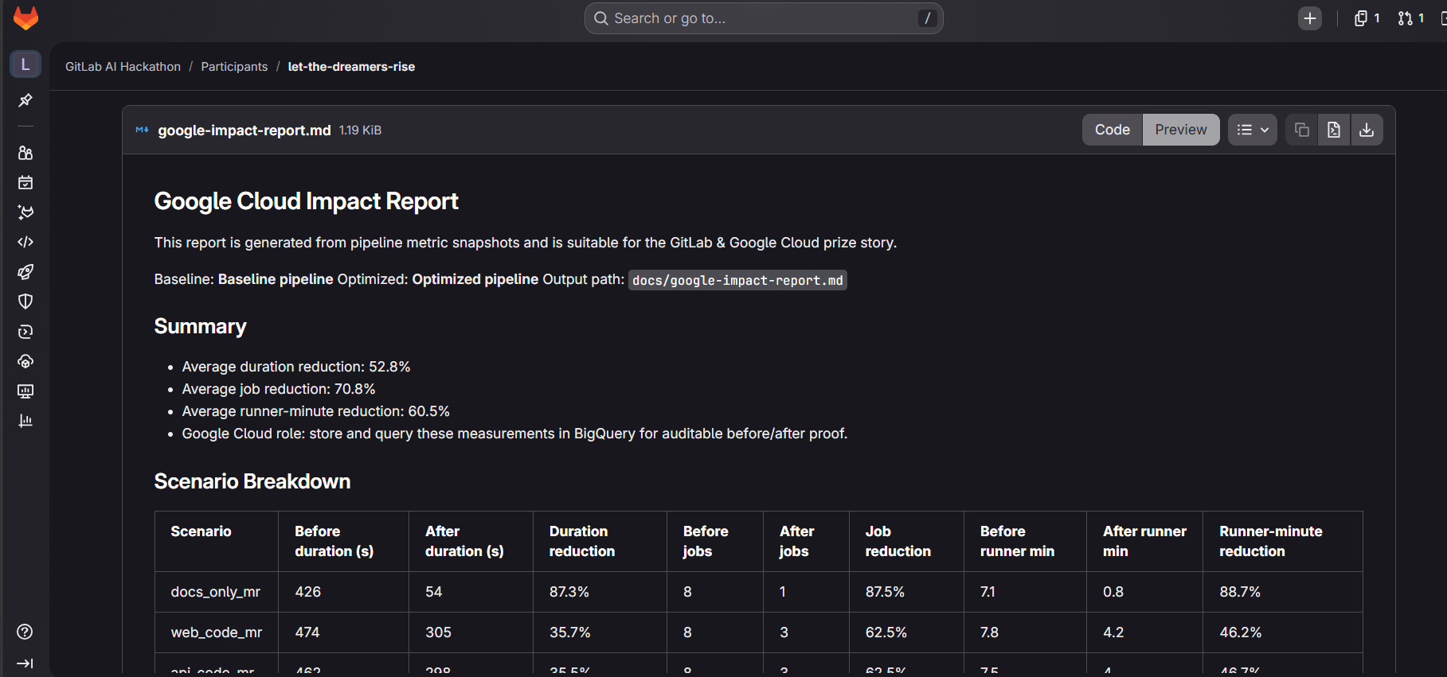Open the Manage section icon in sidebar
Viewport: 1447px width, 677px height.
click(x=25, y=153)
